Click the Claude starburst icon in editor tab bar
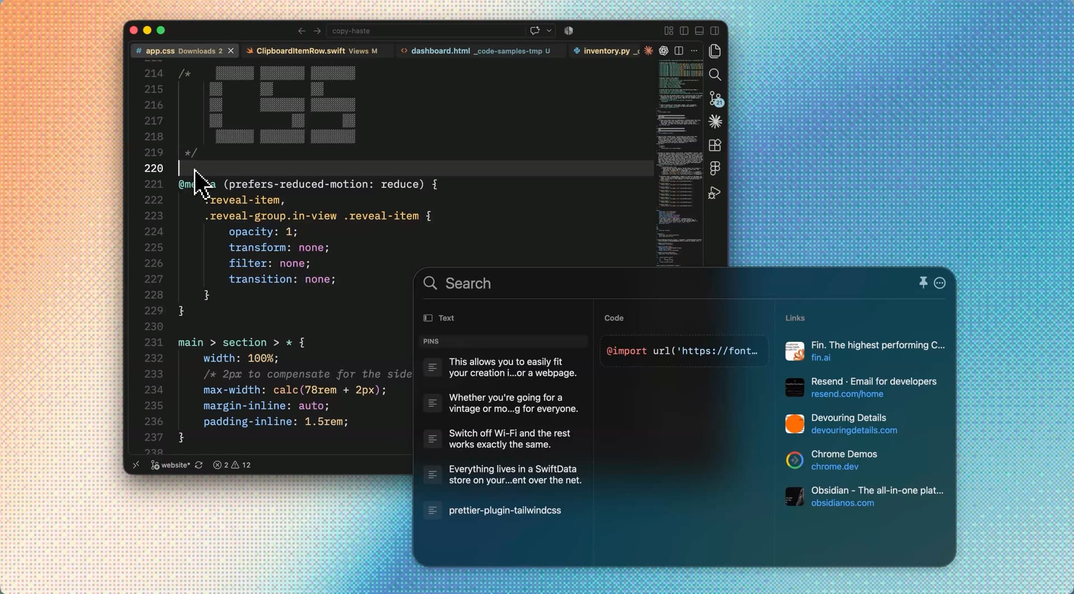This screenshot has width=1074, height=594. (x=648, y=51)
